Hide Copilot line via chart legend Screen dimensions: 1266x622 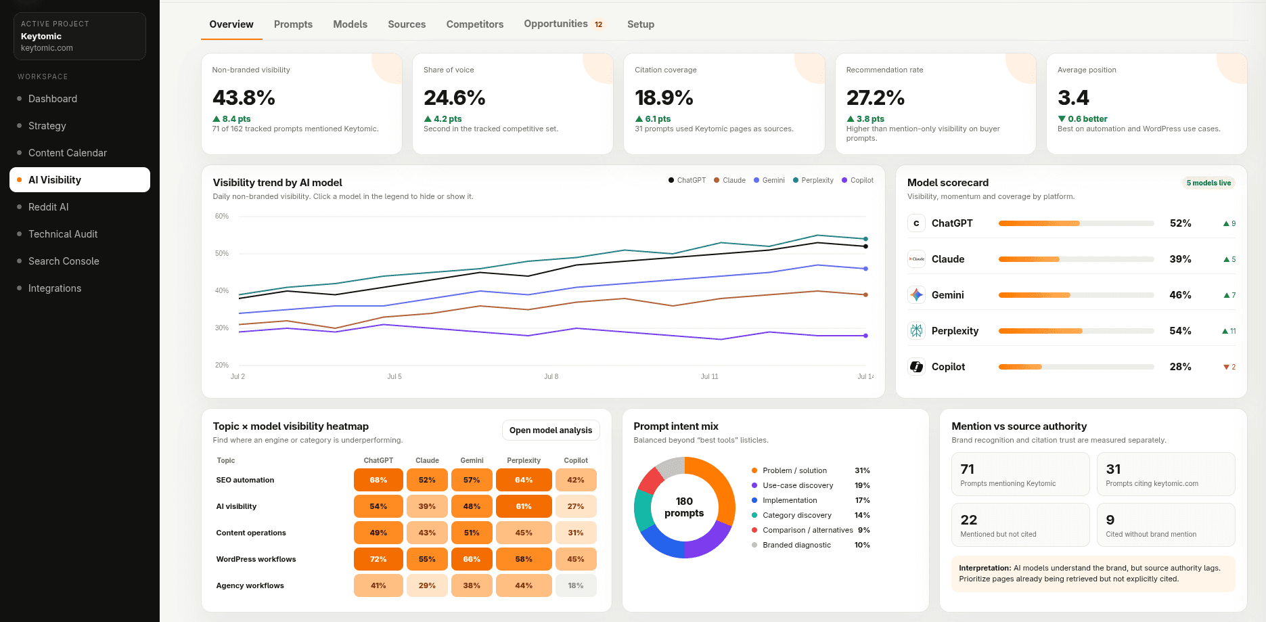857,180
